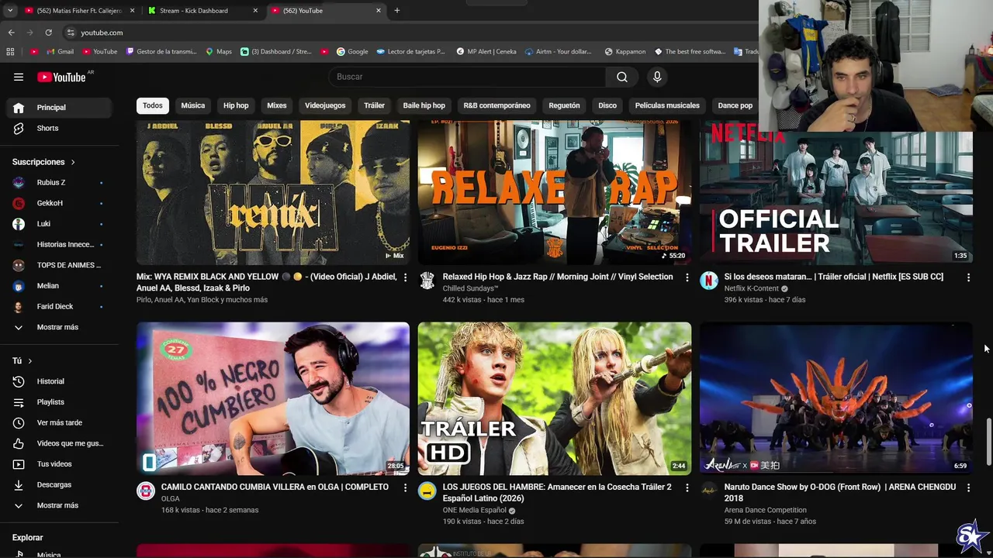Expand Tú section chevron
This screenshot has width=993, height=558.
click(30, 361)
